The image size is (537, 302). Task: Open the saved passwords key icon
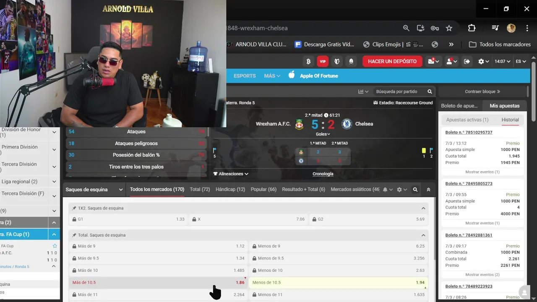pyautogui.click(x=435, y=28)
